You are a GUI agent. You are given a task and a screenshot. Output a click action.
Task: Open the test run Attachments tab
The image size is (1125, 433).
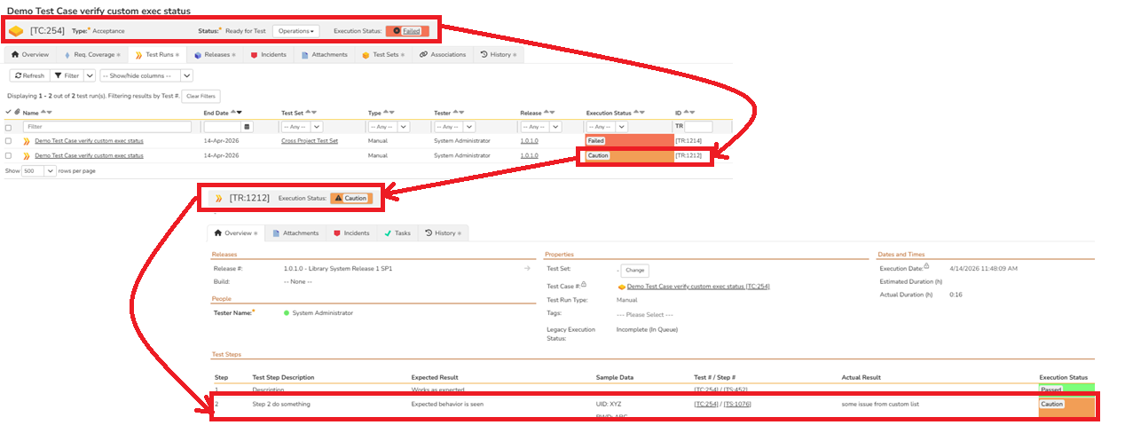(297, 233)
